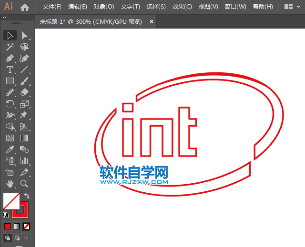This screenshot has height=247, width=305.
Task: Open the 选择(S) menu
Action: pos(156,7)
